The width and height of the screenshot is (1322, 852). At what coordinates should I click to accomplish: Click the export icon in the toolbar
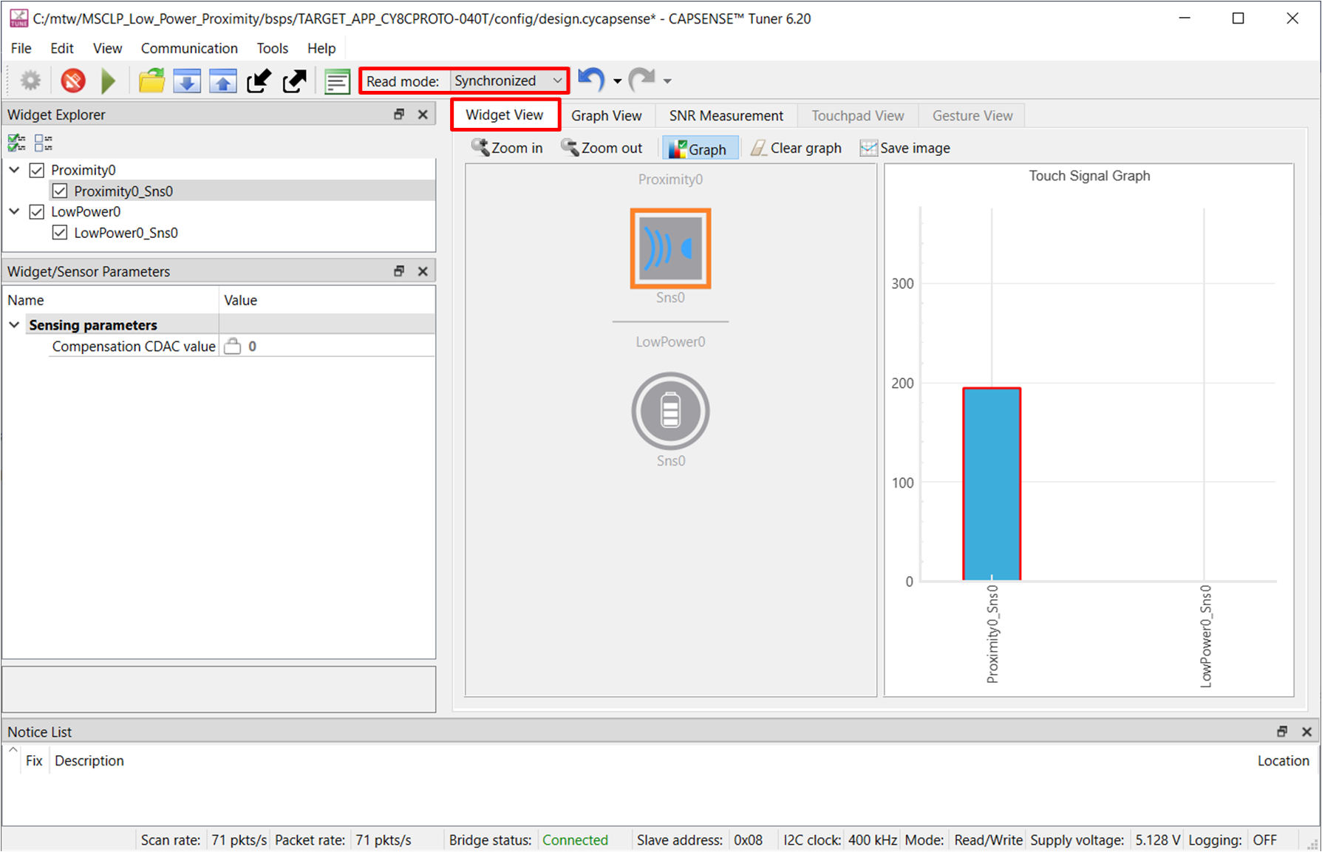click(294, 81)
